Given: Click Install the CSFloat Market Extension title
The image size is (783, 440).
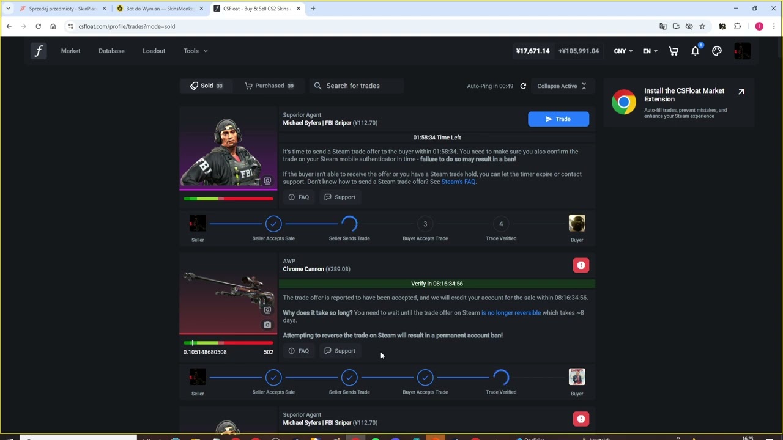Looking at the screenshot, I should [684, 95].
